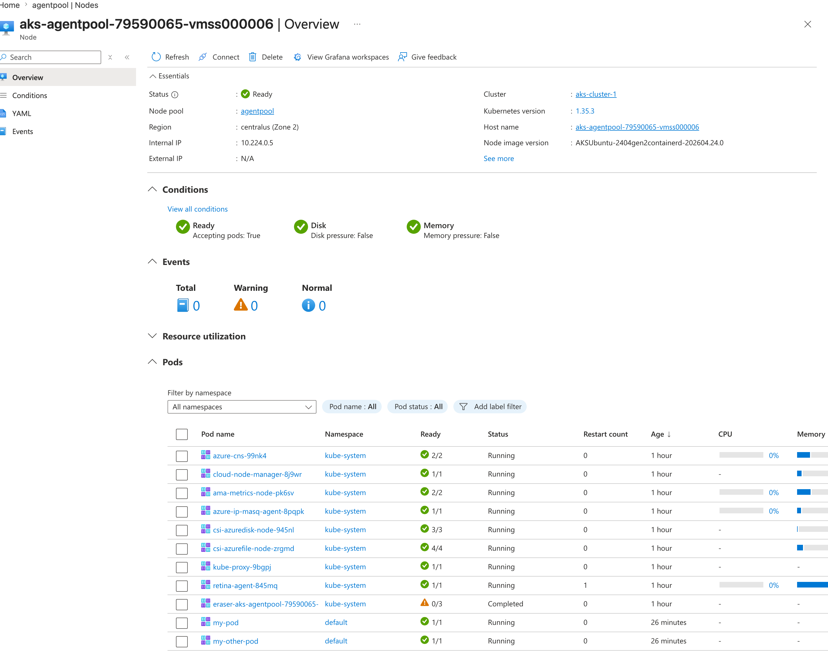Image resolution: width=828 pixels, height=660 pixels.
Task: Click the warning icon in the eraser pod row
Action: tap(424, 603)
